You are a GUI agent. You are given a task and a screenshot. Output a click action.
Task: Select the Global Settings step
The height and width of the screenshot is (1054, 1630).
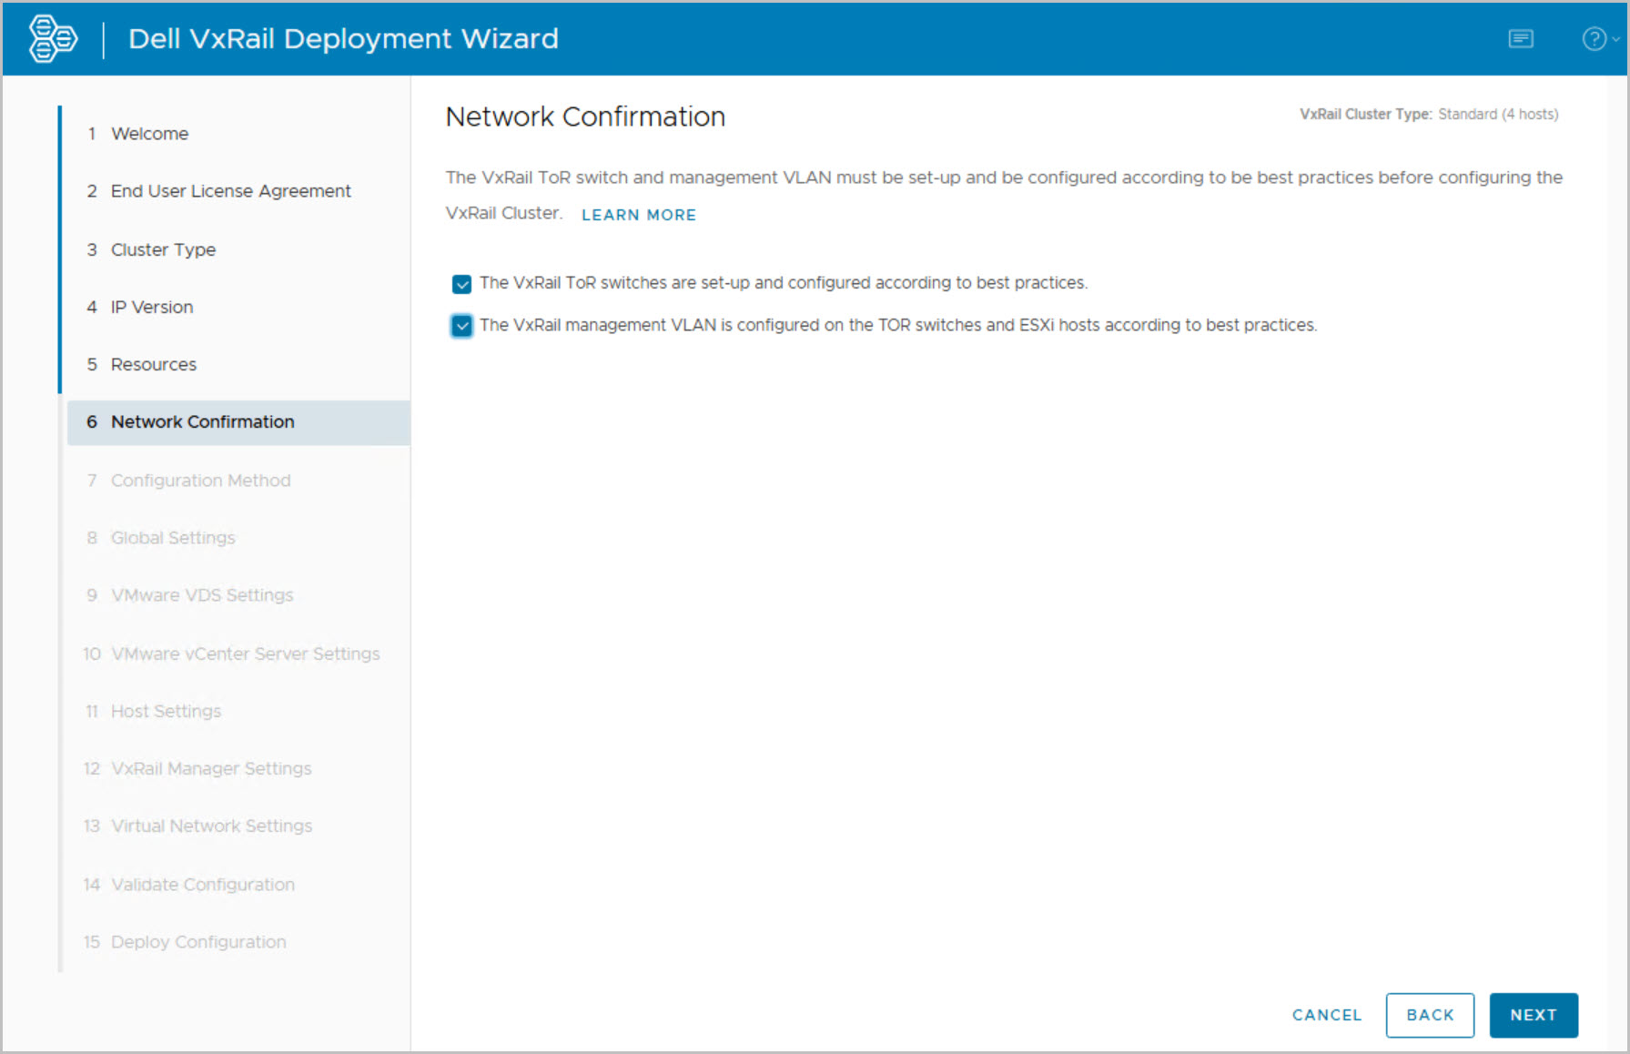173,538
